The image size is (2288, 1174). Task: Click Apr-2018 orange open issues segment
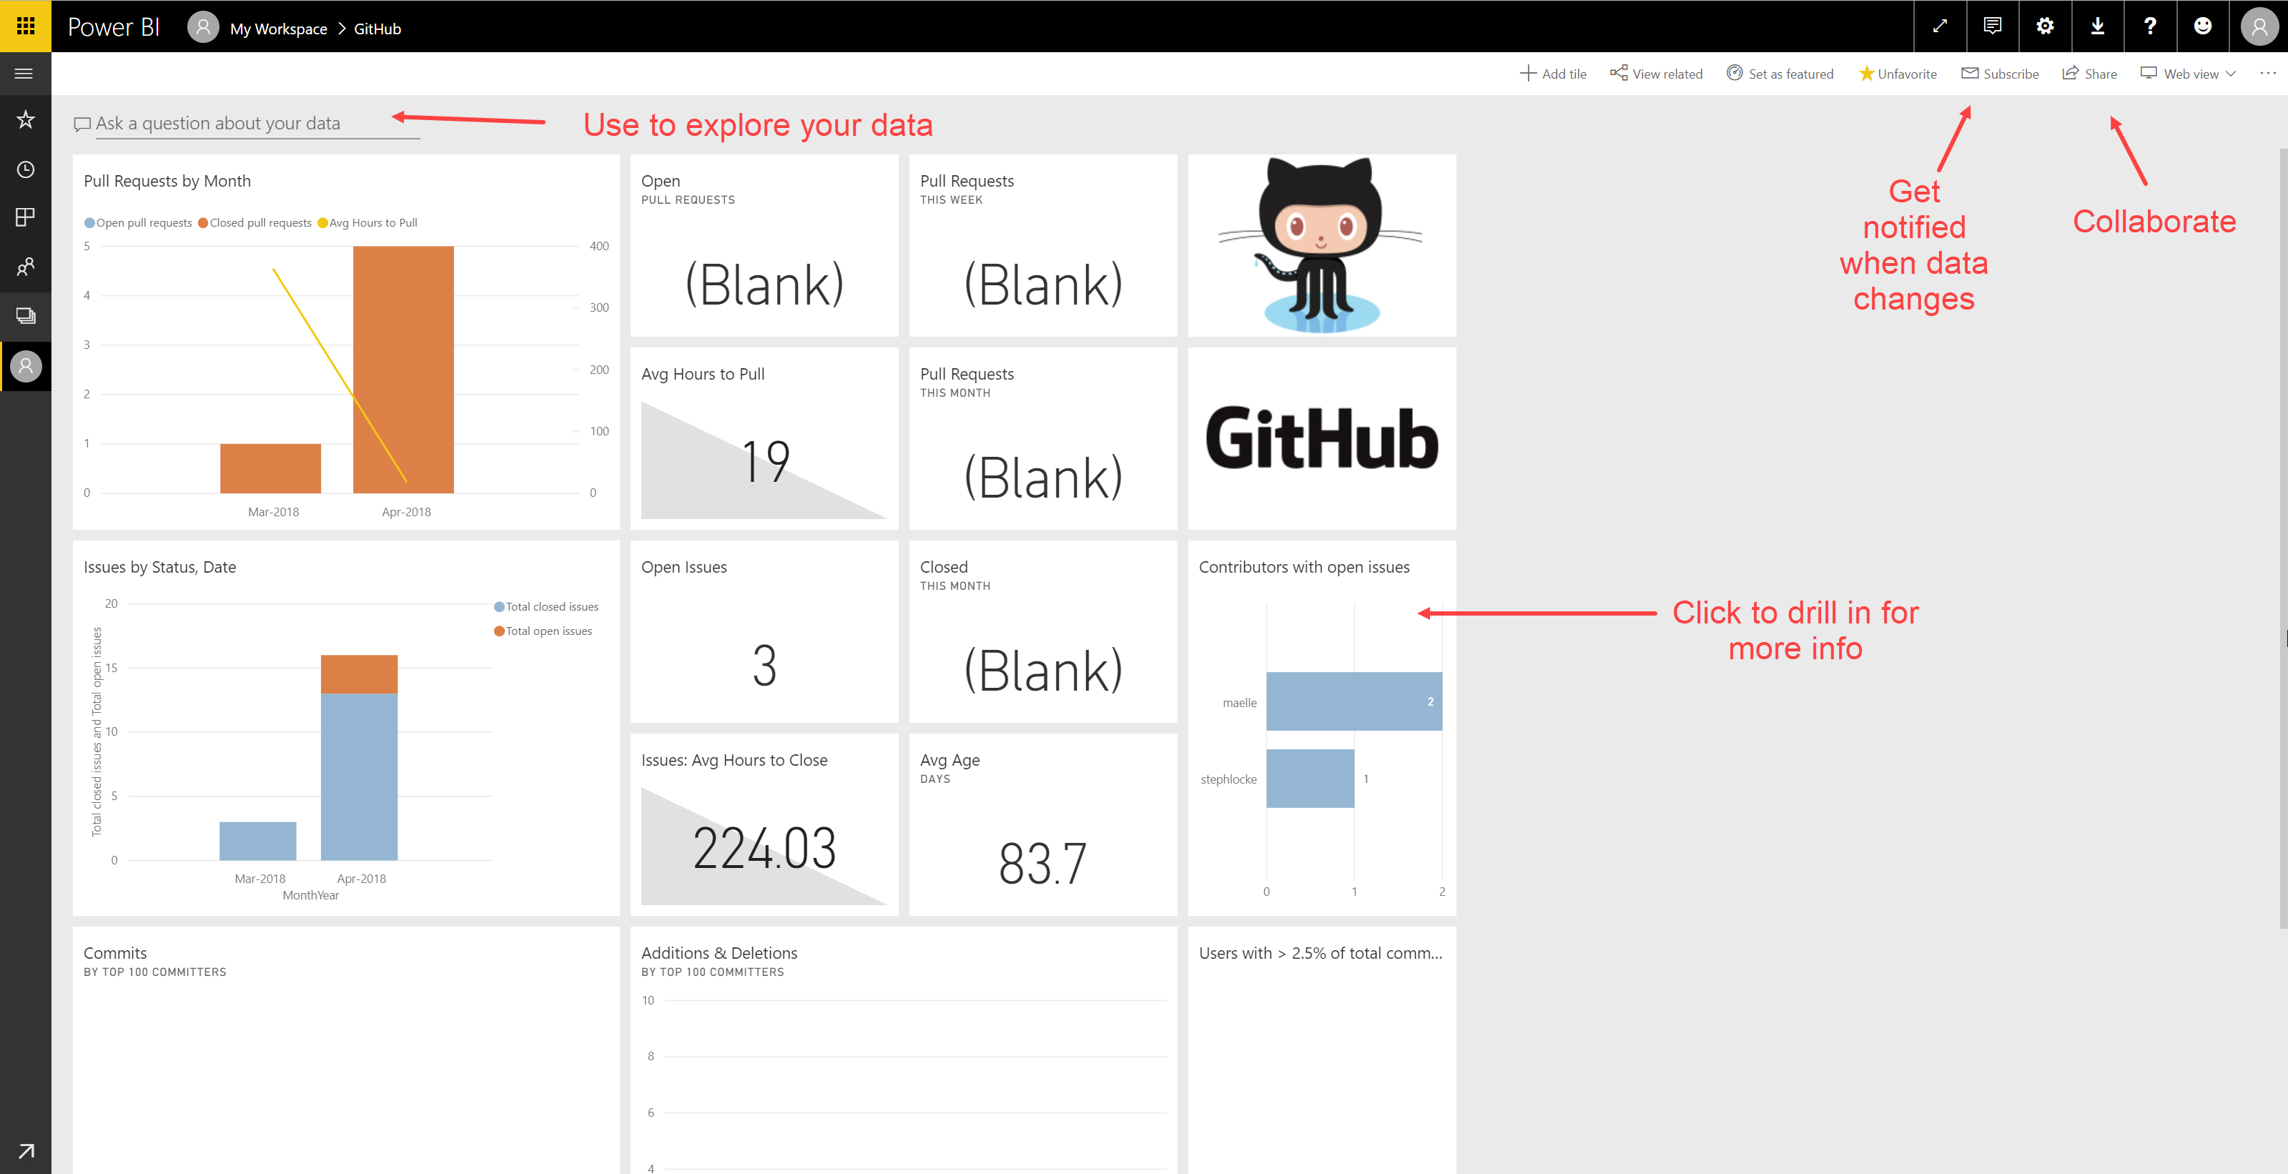tap(359, 675)
